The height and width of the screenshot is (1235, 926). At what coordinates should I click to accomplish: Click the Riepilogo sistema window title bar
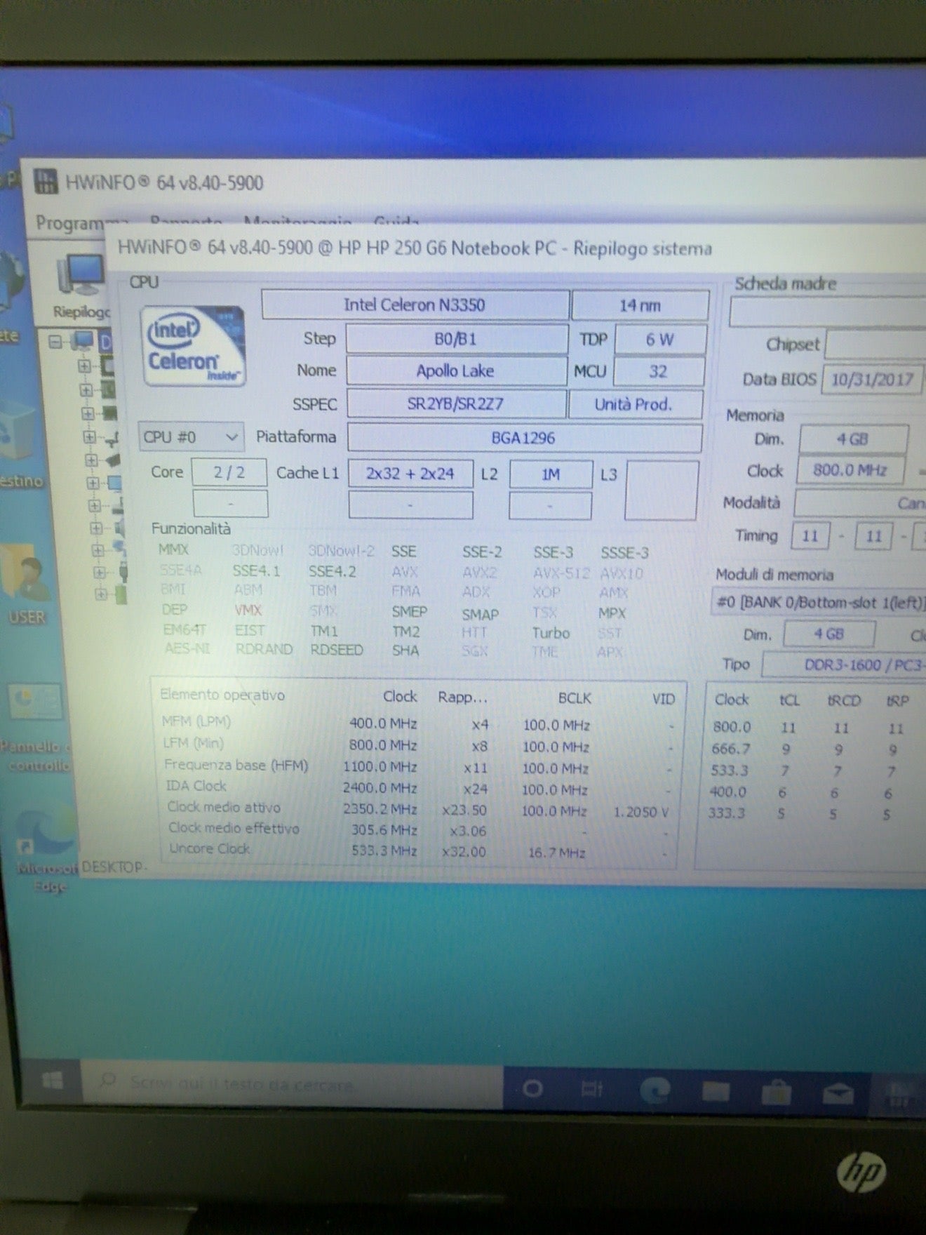(x=515, y=248)
